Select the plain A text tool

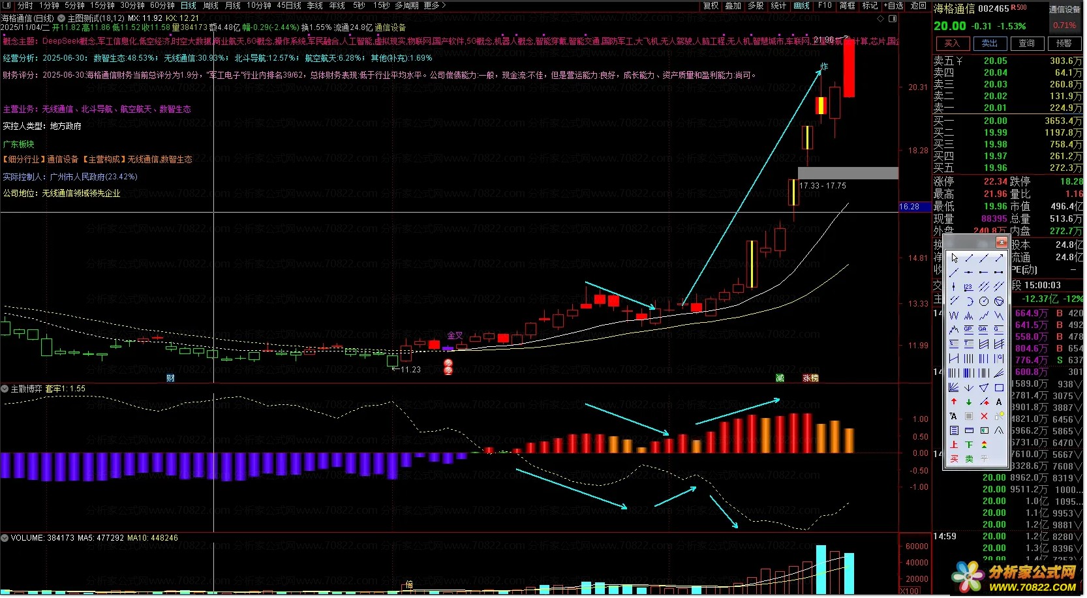[x=999, y=402]
